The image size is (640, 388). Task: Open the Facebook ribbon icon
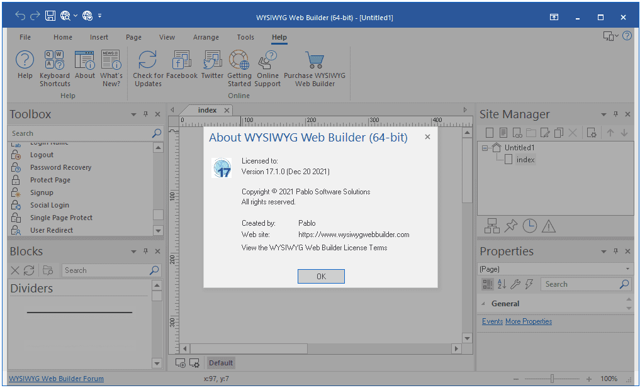click(182, 65)
